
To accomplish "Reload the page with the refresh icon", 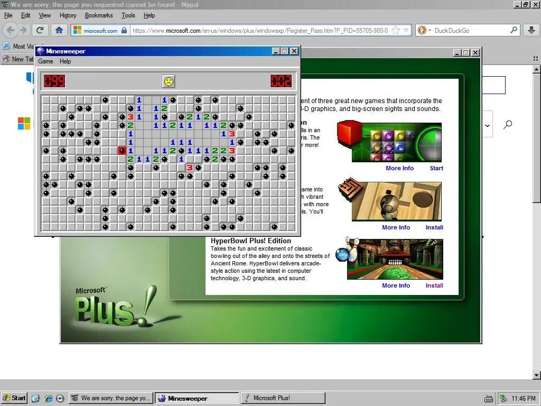I will [40, 30].
